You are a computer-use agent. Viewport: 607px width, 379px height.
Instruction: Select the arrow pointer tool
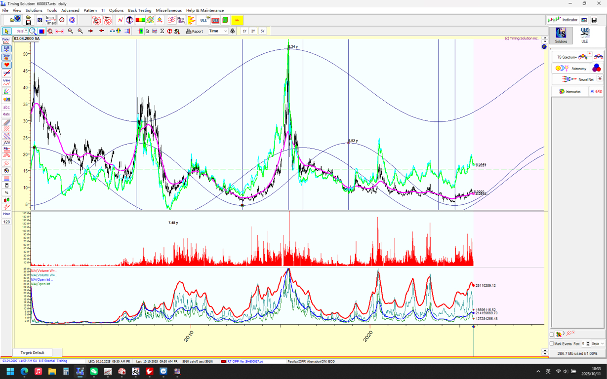click(6, 31)
